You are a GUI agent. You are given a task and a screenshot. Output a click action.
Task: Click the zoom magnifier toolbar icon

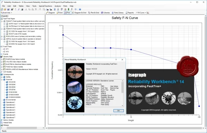point(76,9)
